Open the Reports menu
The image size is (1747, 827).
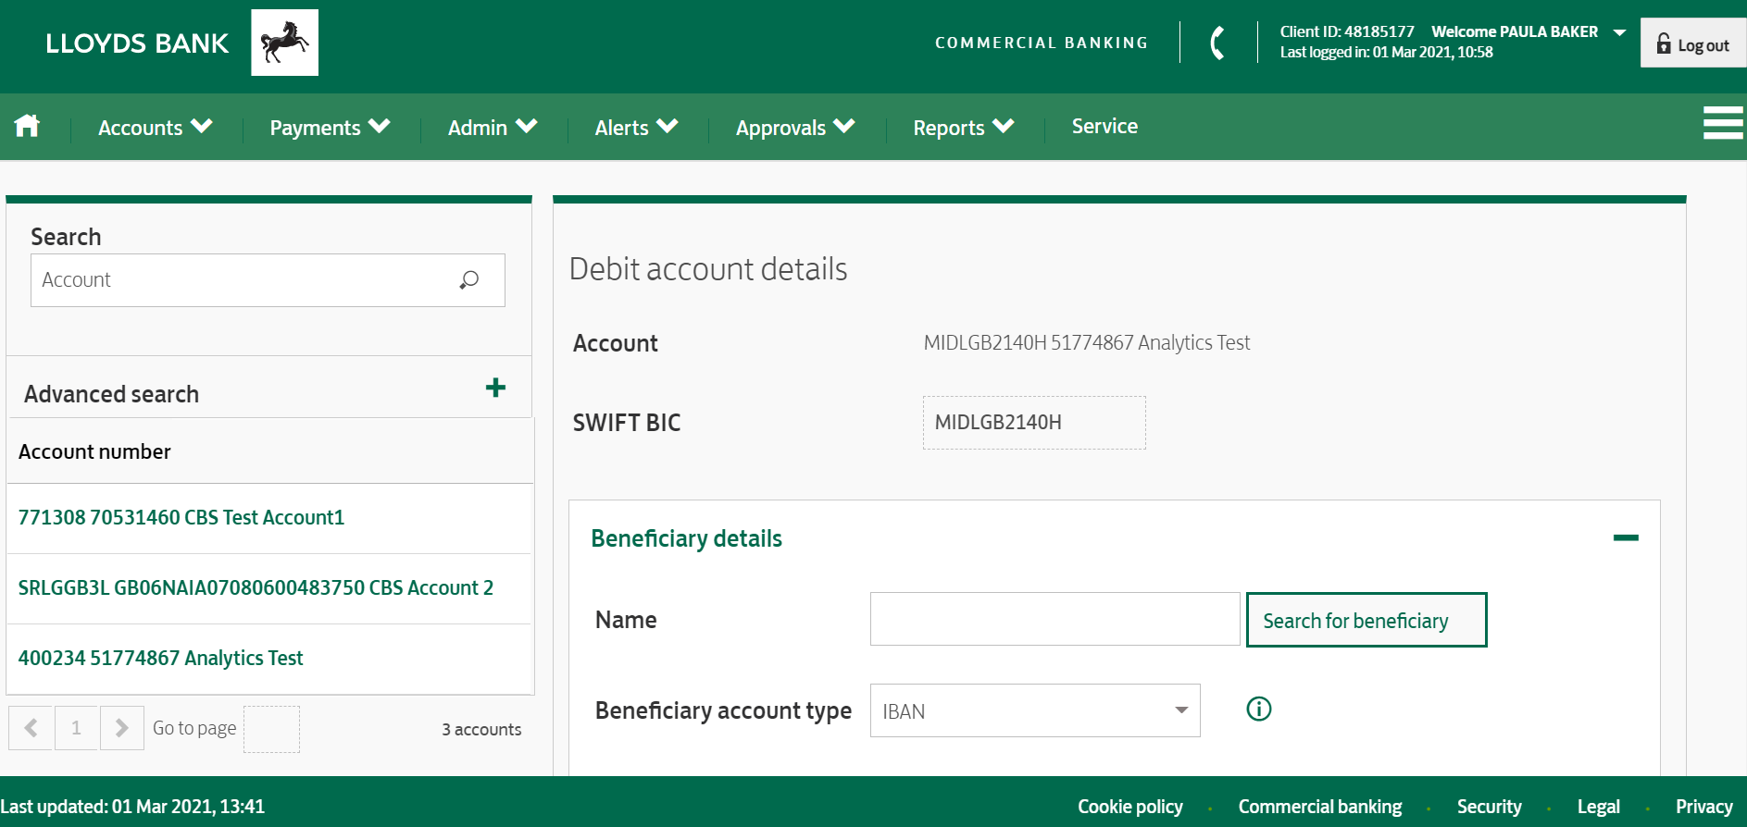tap(964, 127)
